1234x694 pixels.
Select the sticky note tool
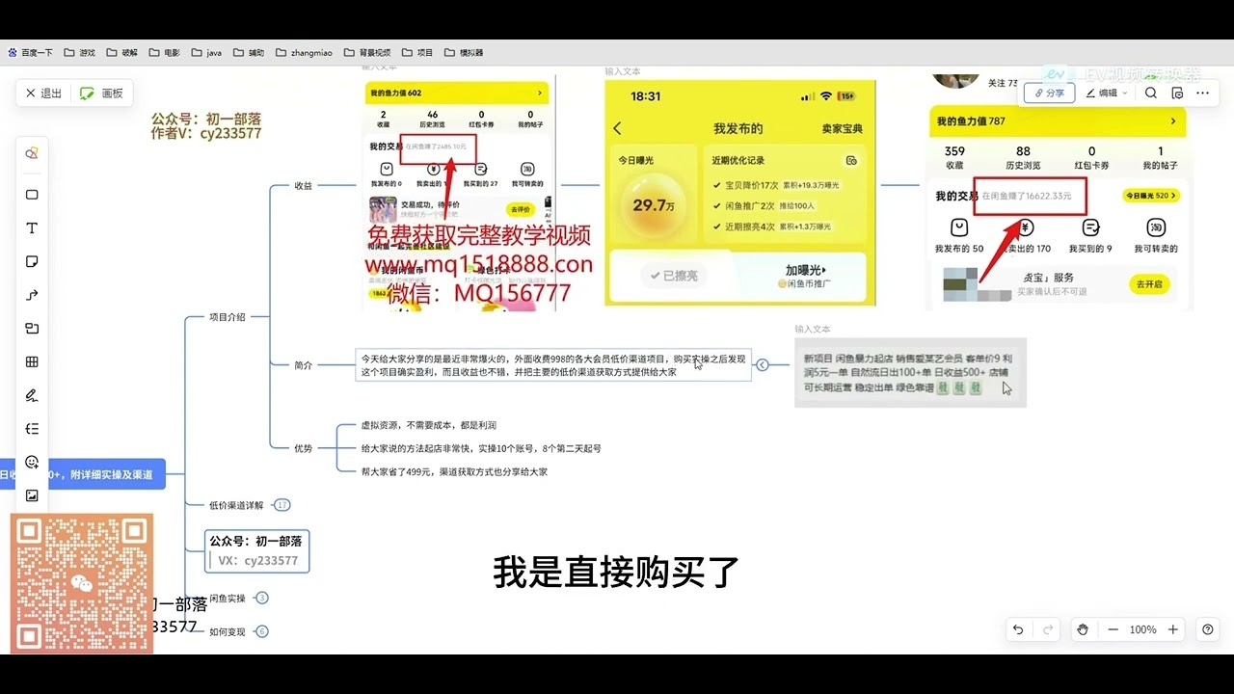(x=32, y=261)
